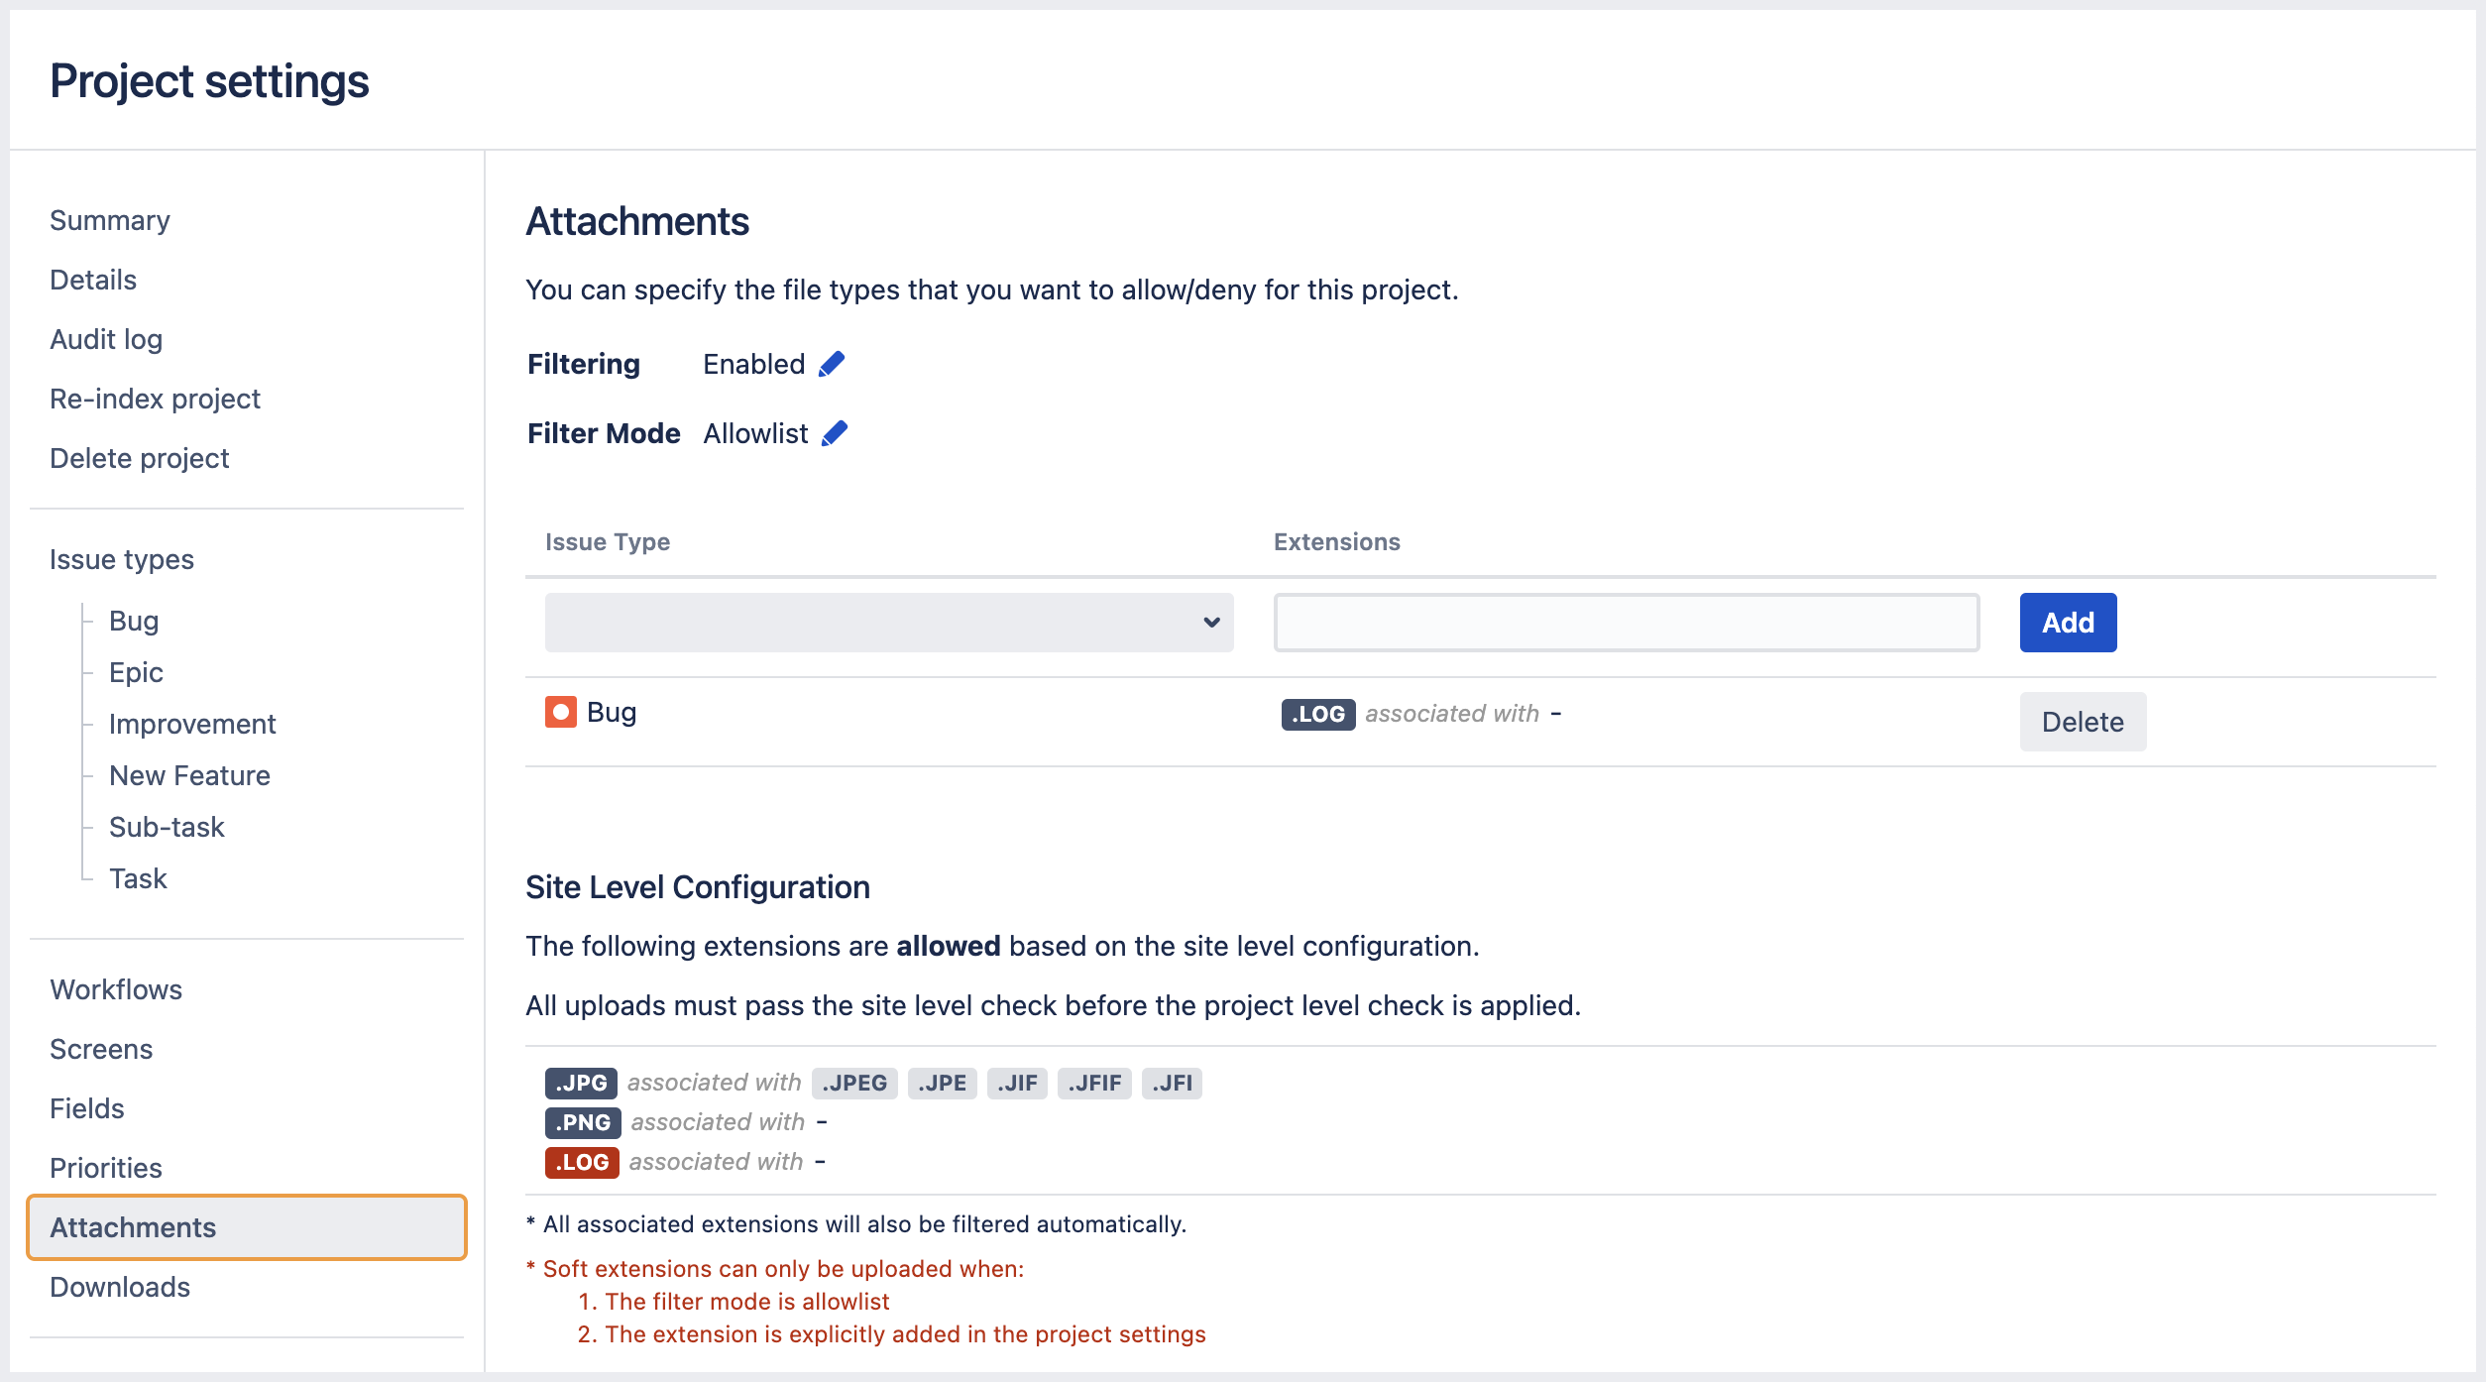Select the Sub-task issue type
This screenshot has width=2486, height=1382.
click(167, 827)
